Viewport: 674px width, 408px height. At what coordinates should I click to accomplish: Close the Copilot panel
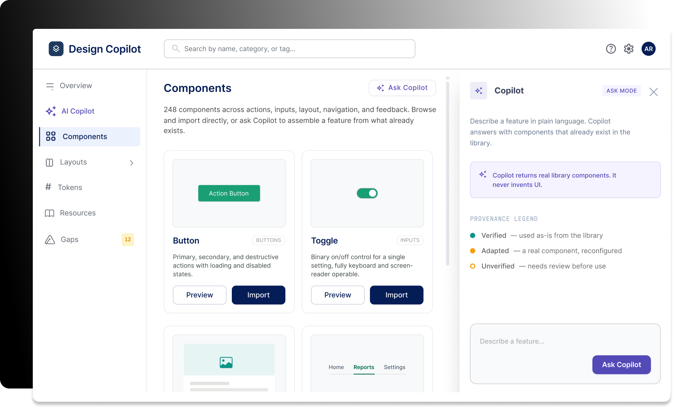653,92
